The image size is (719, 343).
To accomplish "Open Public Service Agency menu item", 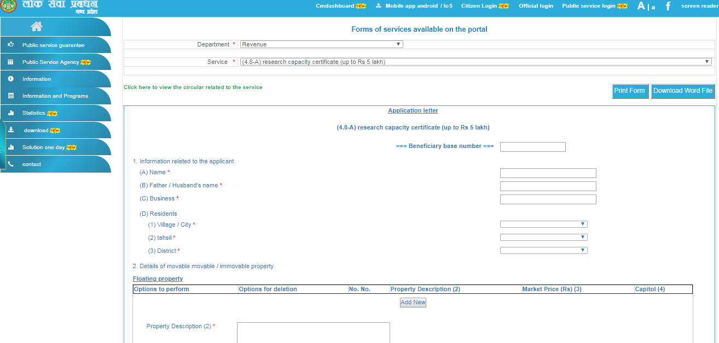I will click(x=50, y=62).
